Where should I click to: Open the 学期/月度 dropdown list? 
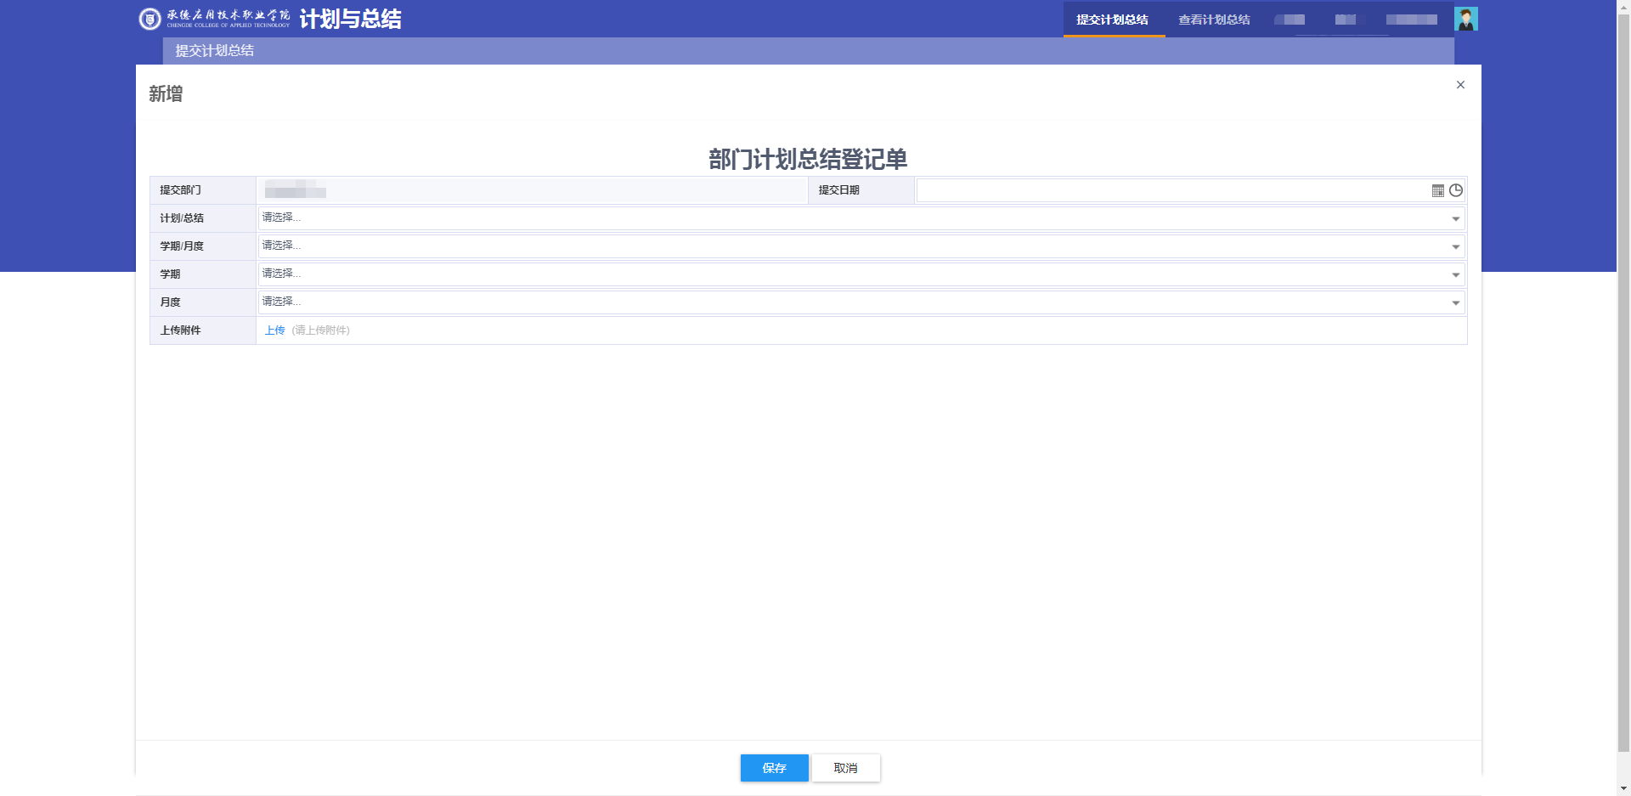(1455, 247)
